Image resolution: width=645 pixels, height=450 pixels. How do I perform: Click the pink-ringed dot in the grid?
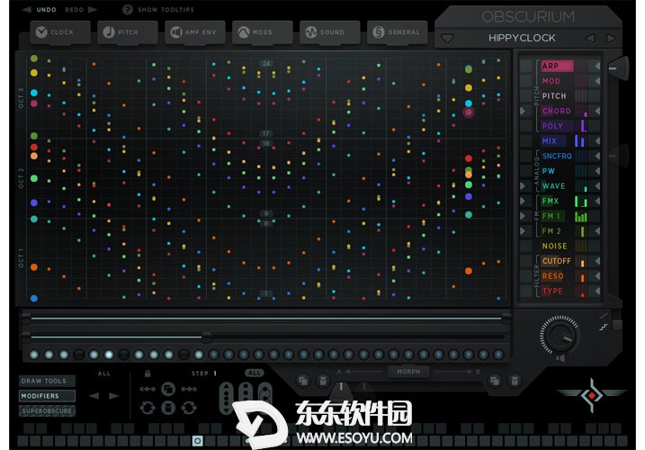pyautogui.click(x=469, y=112)
